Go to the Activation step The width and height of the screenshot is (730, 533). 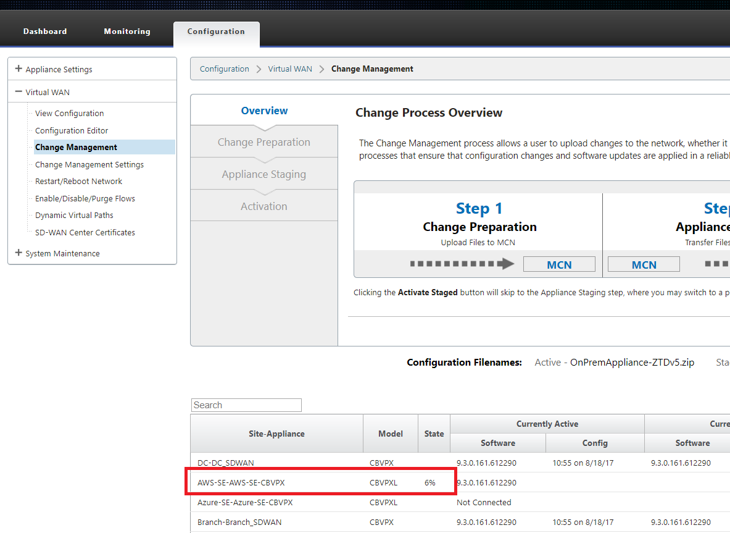[x=264, y=206]
